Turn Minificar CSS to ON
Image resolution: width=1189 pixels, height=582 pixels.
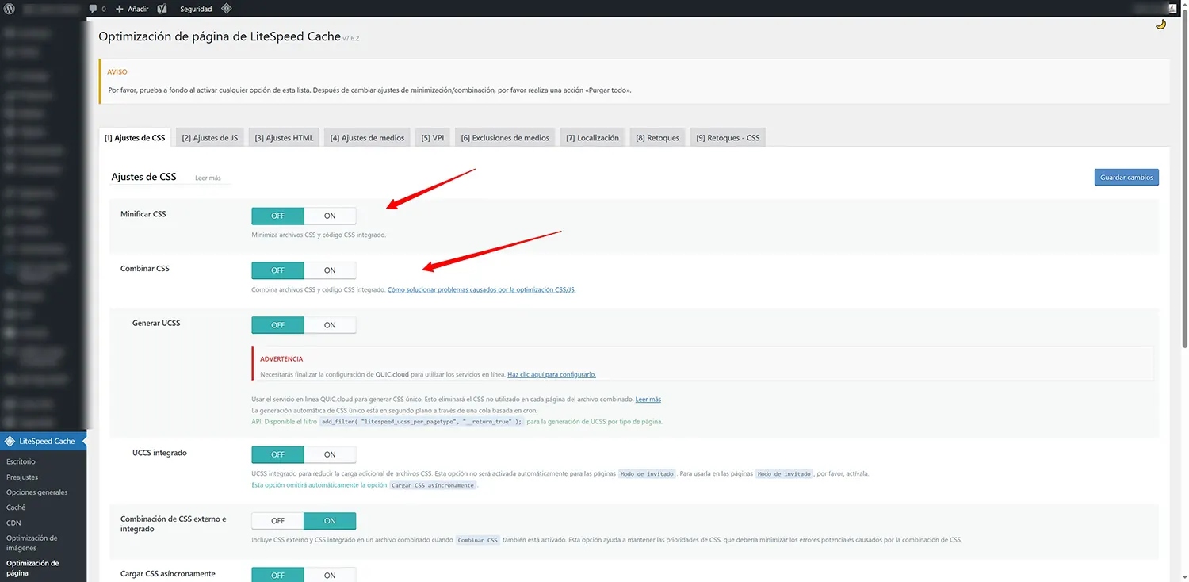(x=330, y=215)
